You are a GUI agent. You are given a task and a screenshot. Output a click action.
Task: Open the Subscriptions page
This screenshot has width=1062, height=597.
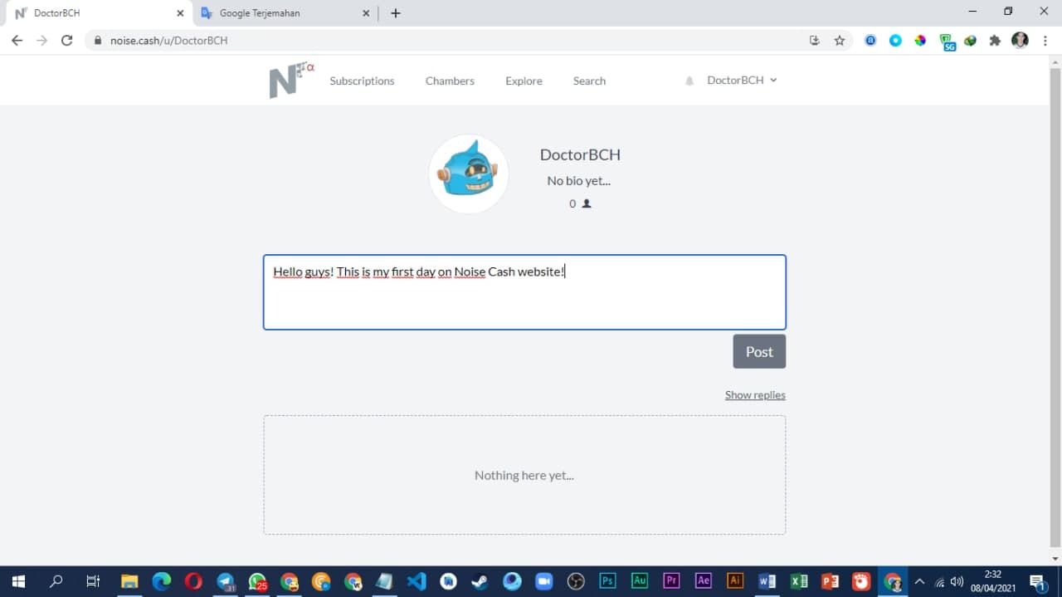pos(362,81)
